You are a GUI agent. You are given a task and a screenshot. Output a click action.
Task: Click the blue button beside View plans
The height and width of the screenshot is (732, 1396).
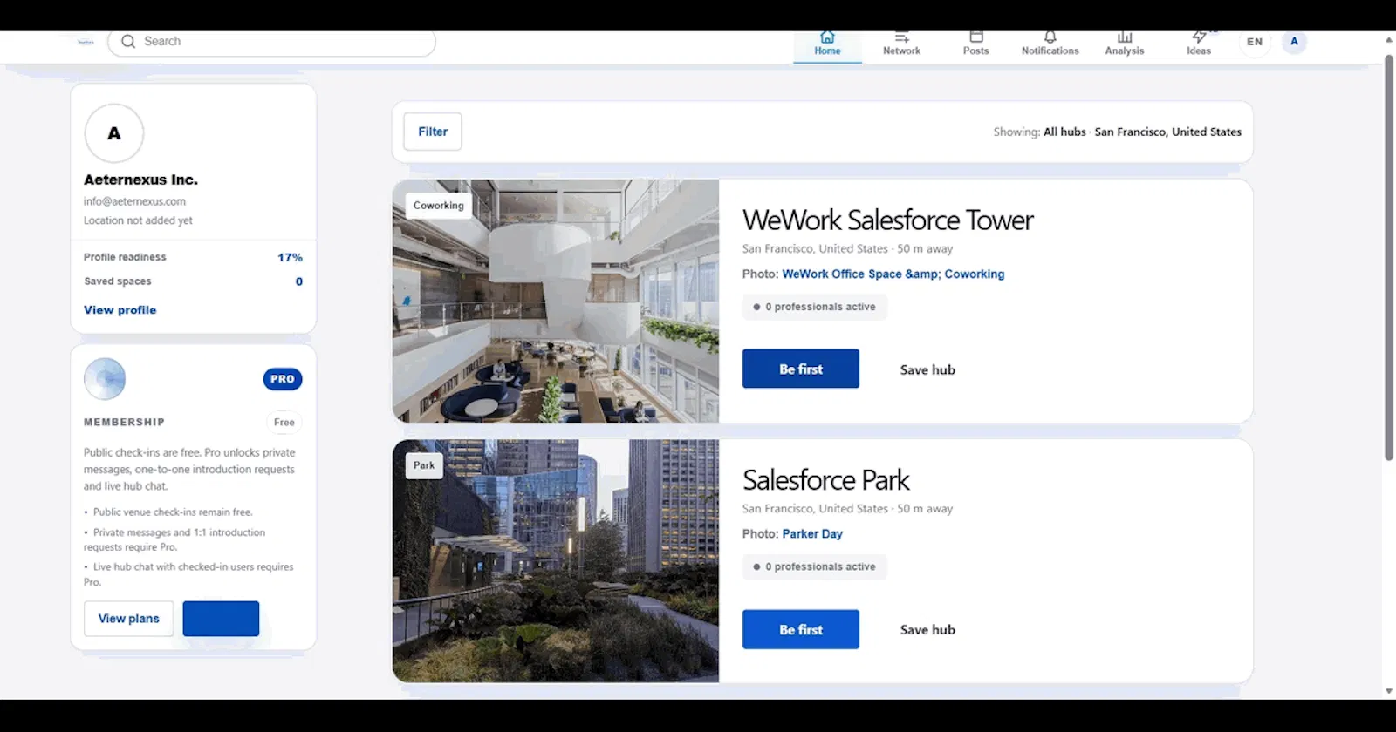coord(221,619)
